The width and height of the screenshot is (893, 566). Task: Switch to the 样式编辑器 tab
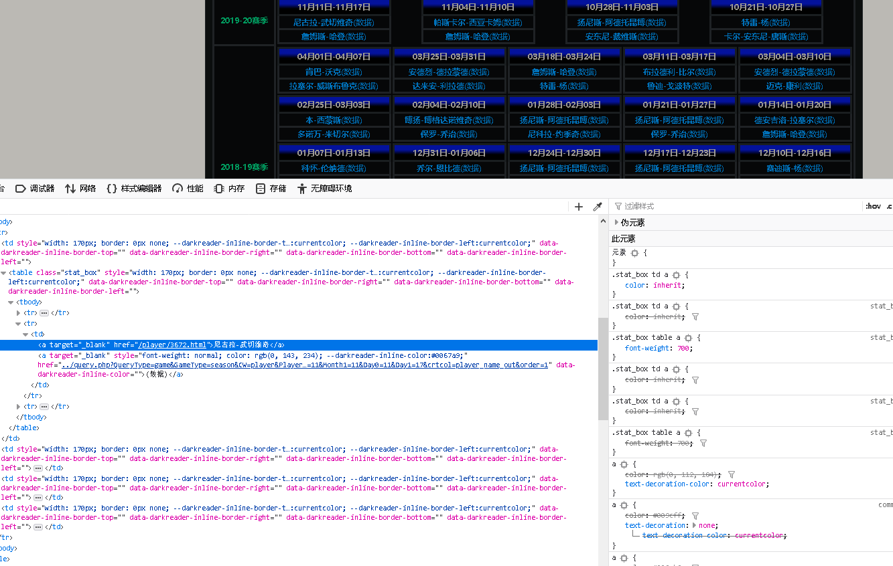click(134, 189)
